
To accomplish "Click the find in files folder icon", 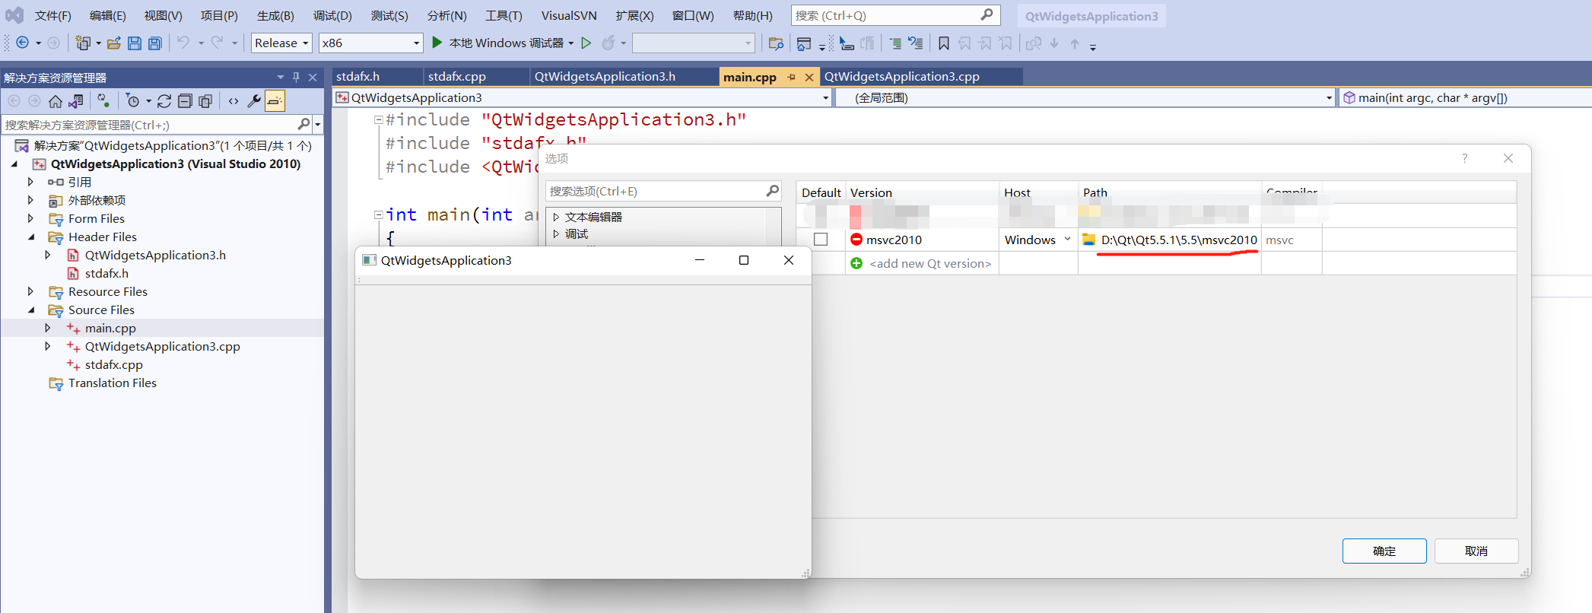I will [776, 43].
